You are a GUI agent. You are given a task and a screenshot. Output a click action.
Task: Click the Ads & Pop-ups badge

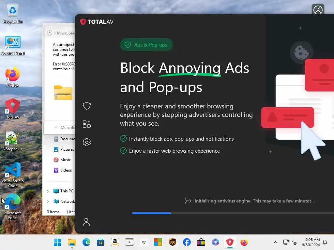pyautogui.click(x=146, y=45)
